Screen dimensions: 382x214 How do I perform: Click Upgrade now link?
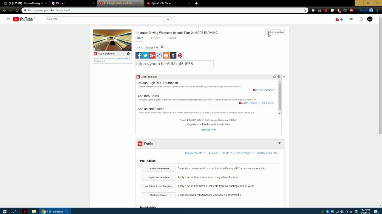point(209,130)
